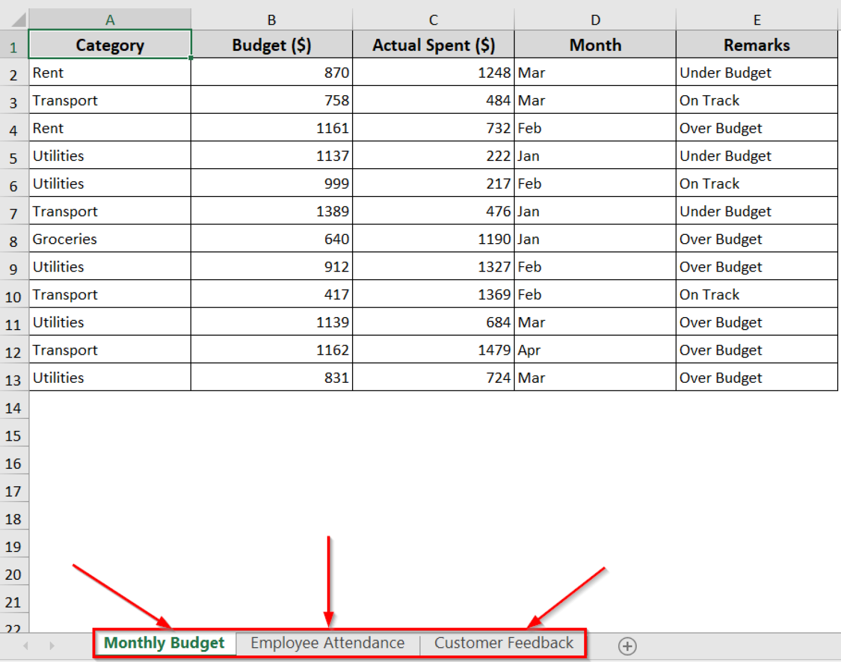Select the cell with value 417

[271, 294]
